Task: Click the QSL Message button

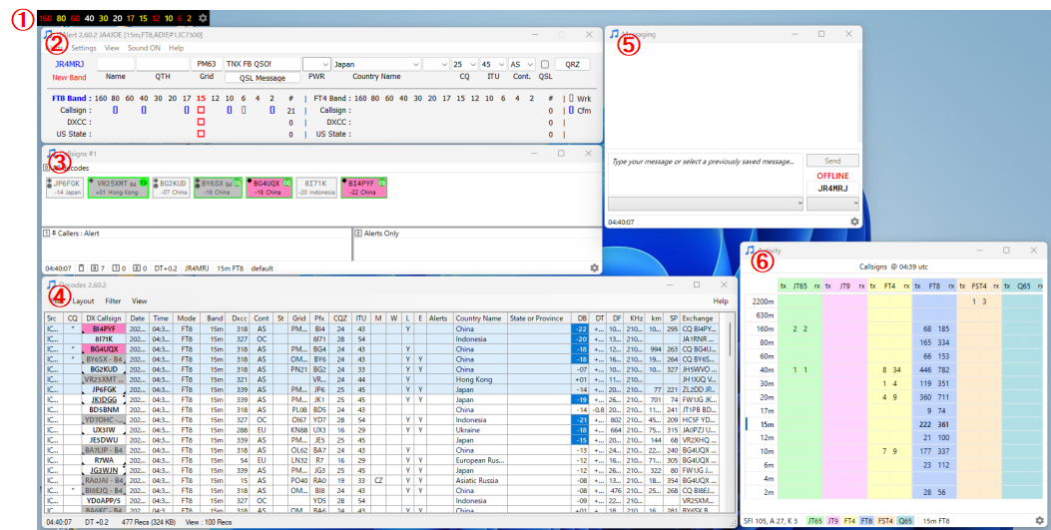Action: click(263, 78)
